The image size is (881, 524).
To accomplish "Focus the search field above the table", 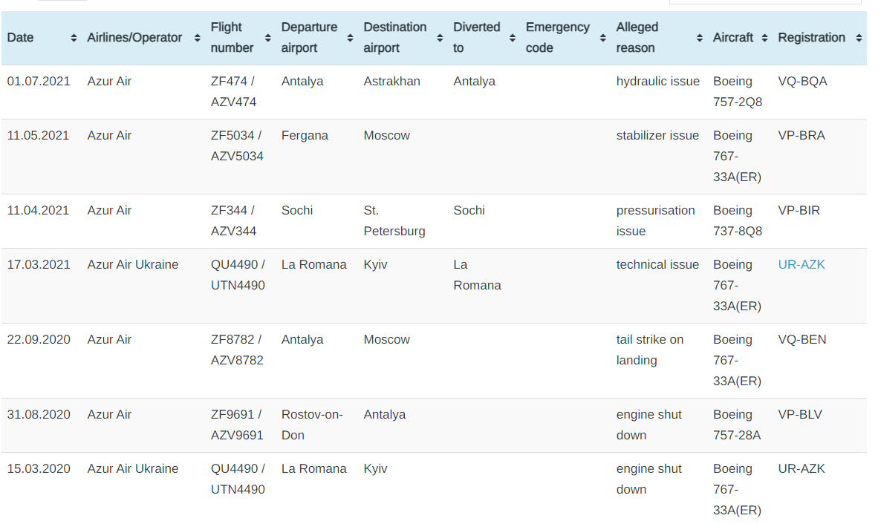I will pos(765,2).
